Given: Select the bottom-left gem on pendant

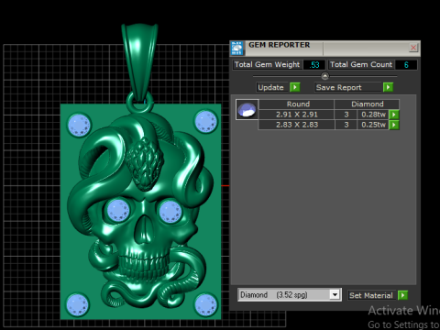Looking at the screenshot, I should [x=78, y=305].
